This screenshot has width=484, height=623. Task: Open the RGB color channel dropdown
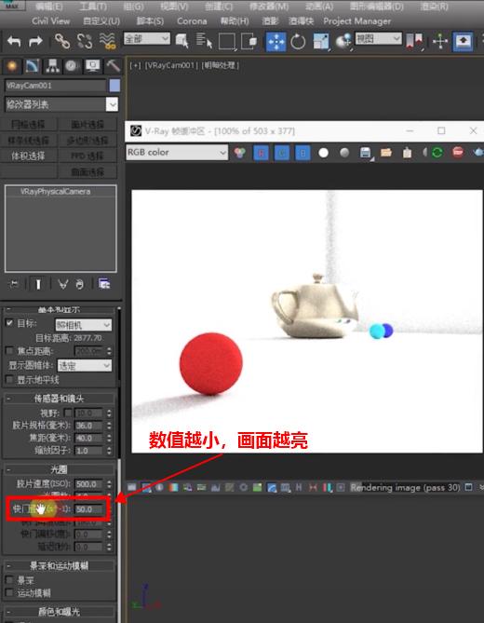click(177, 152)
